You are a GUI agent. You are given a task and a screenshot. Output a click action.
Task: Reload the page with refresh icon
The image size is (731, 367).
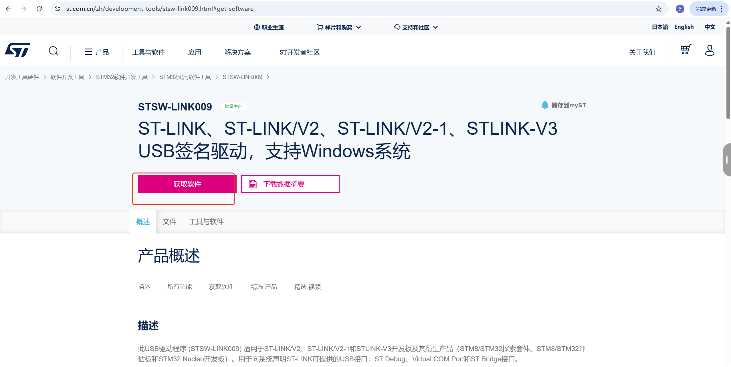pyautogui.click(x=39, y=9)
